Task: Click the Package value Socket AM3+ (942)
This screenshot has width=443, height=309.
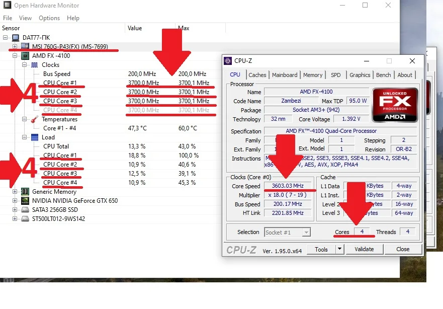Action: click(x=316, y=110)
